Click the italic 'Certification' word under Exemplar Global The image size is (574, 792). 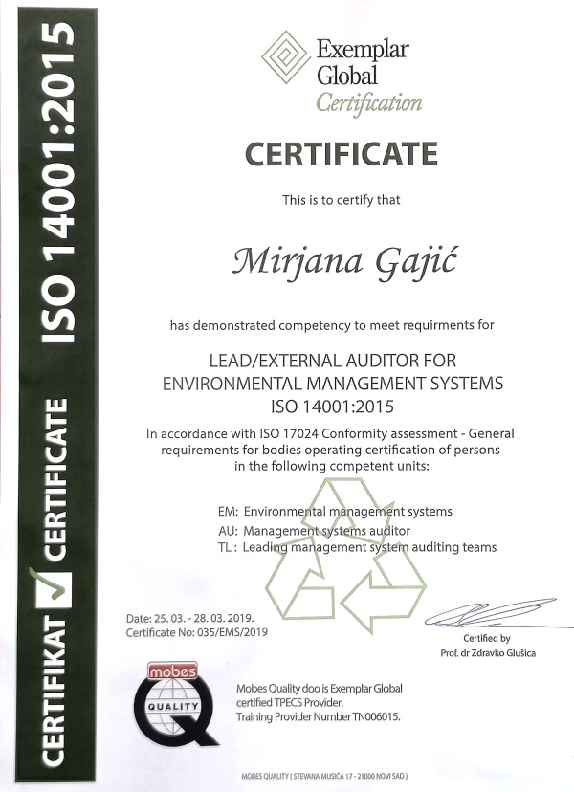point(369,104)
